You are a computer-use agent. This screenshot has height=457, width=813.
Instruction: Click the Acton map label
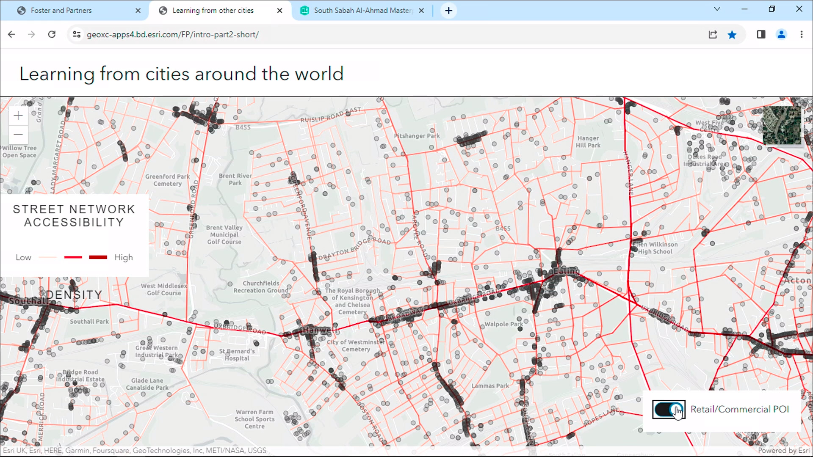pyautogui.click(x=798, y=280)
